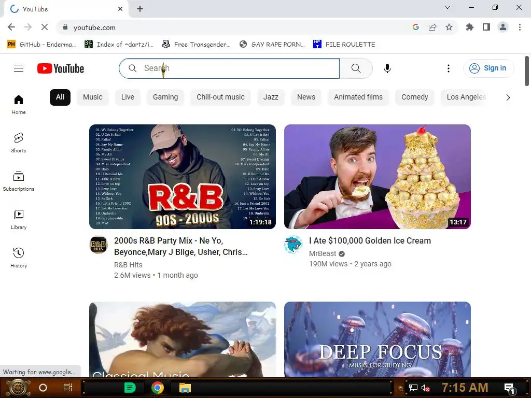Click the Google icon in address bar
The width and height of the screenshot is (531, 398).
point(416,27)
